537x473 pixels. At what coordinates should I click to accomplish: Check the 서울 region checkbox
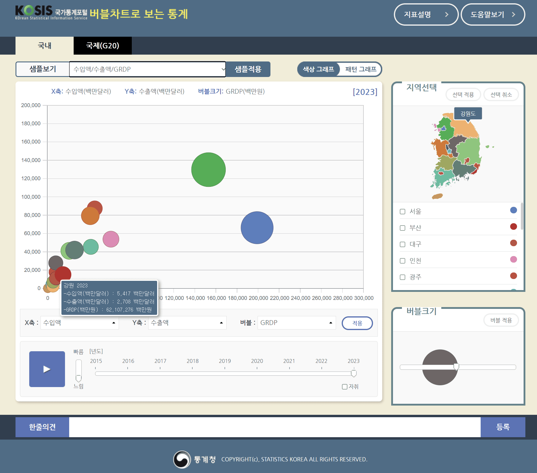(403, 212)
